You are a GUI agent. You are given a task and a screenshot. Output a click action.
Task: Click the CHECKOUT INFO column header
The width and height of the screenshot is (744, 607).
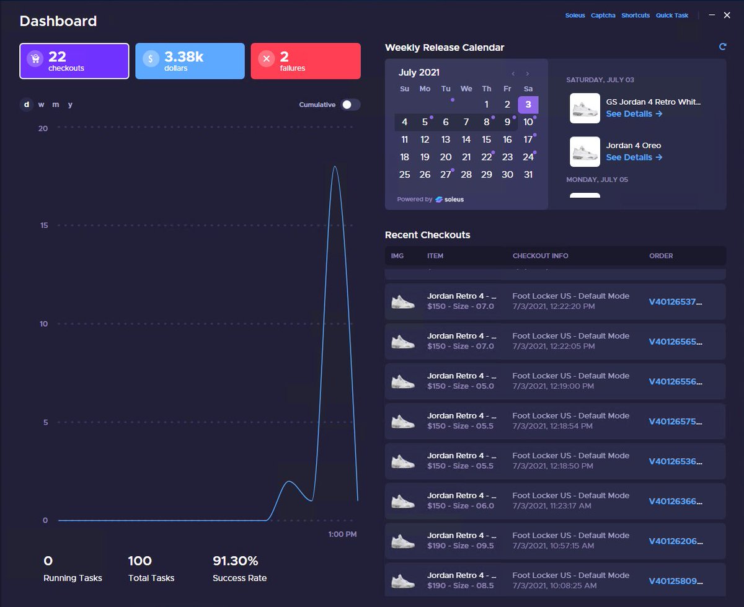(x=541, y=256)
